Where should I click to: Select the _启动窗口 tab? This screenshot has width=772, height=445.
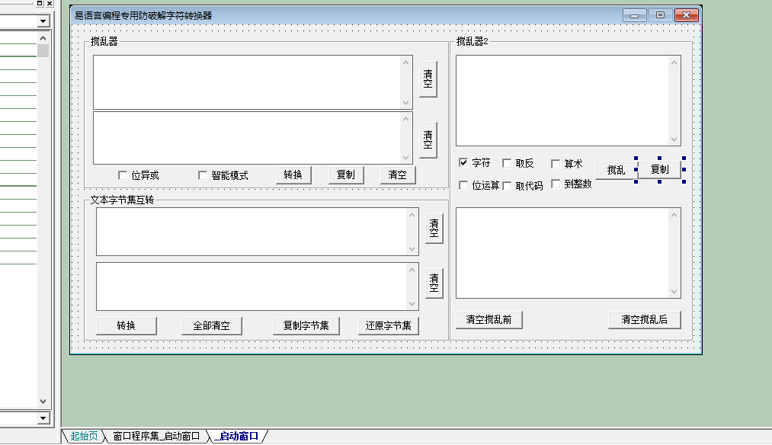coord(239,436)
